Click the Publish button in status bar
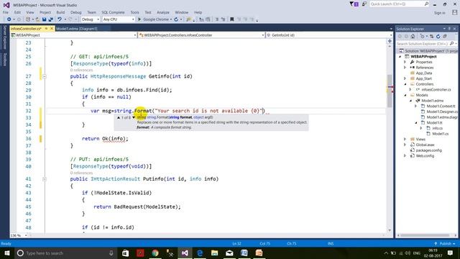Screen dimensions: 460x259 (445, 244)
